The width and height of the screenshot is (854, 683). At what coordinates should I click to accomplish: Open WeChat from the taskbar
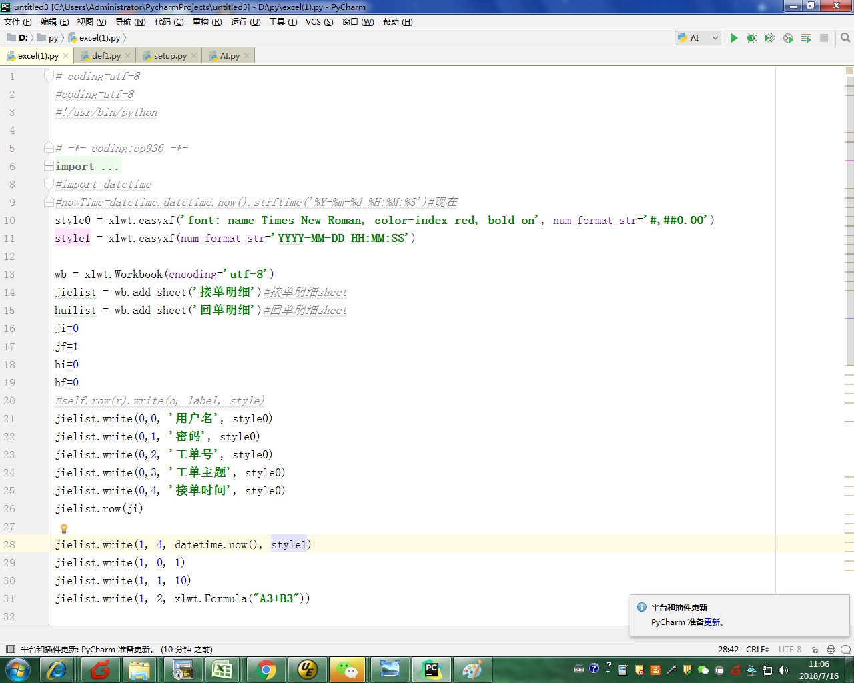pyautogui.click(x=348, y=670)
